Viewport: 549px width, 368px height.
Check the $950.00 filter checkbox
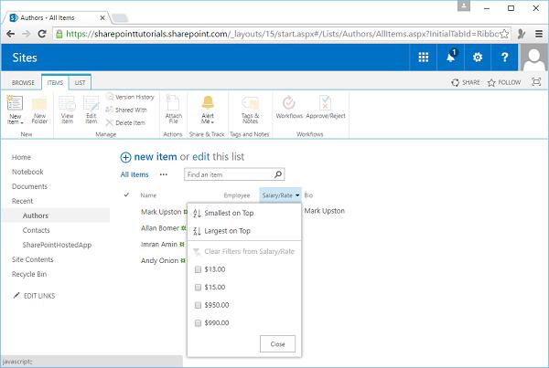[x=199, y=305]
